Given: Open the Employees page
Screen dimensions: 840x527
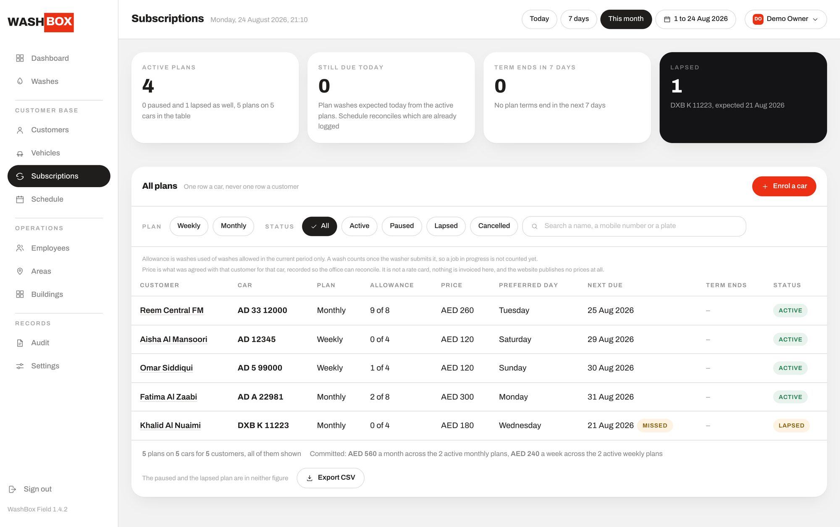Looking at the screenshot, I should 59,248.
